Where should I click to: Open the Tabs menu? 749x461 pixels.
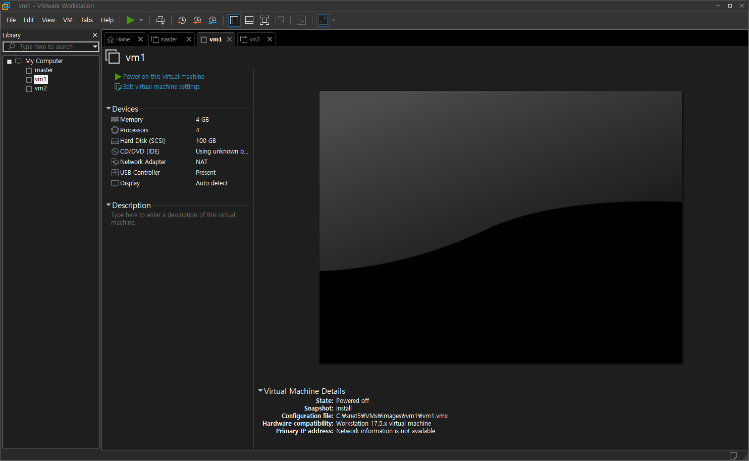click(x=87, y=20)
